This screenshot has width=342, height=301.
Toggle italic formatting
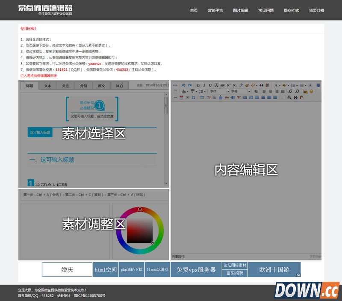(204, 85)
